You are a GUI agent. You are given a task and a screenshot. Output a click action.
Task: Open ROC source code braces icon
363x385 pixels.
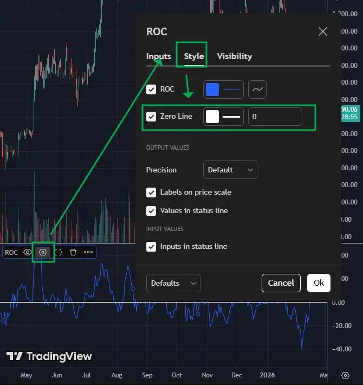pyautogui.click(x=59, y=252)
